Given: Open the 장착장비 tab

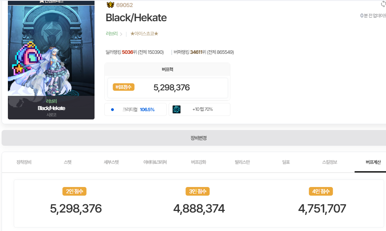Looking at the screenshot, I should tap(24, 162).
